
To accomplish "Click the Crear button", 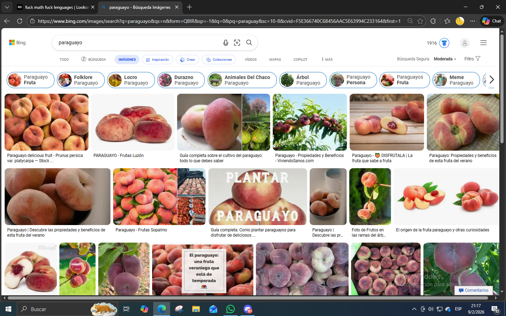I will (188, 60).
